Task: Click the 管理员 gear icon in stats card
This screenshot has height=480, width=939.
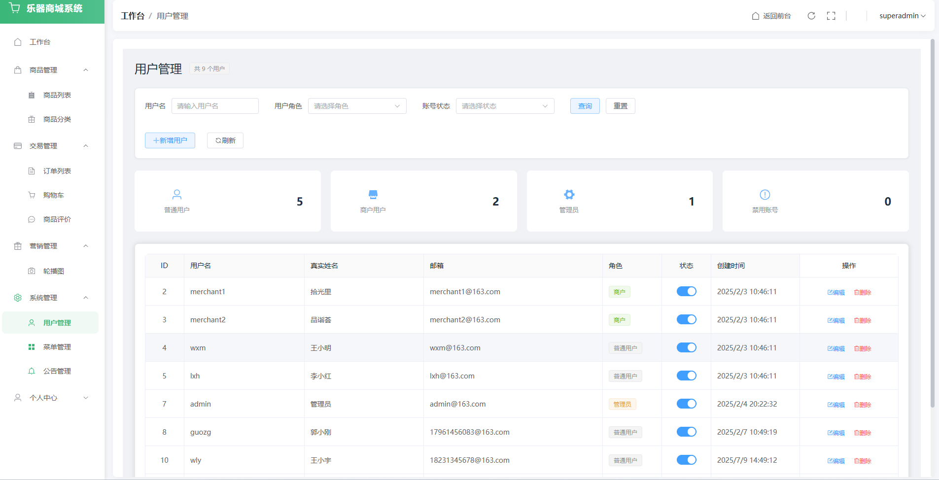Action: pos(569,195)
